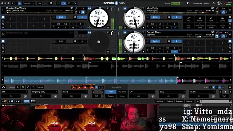
Task: Turn sync OFF on deck 1
Action: click(54, 17)
